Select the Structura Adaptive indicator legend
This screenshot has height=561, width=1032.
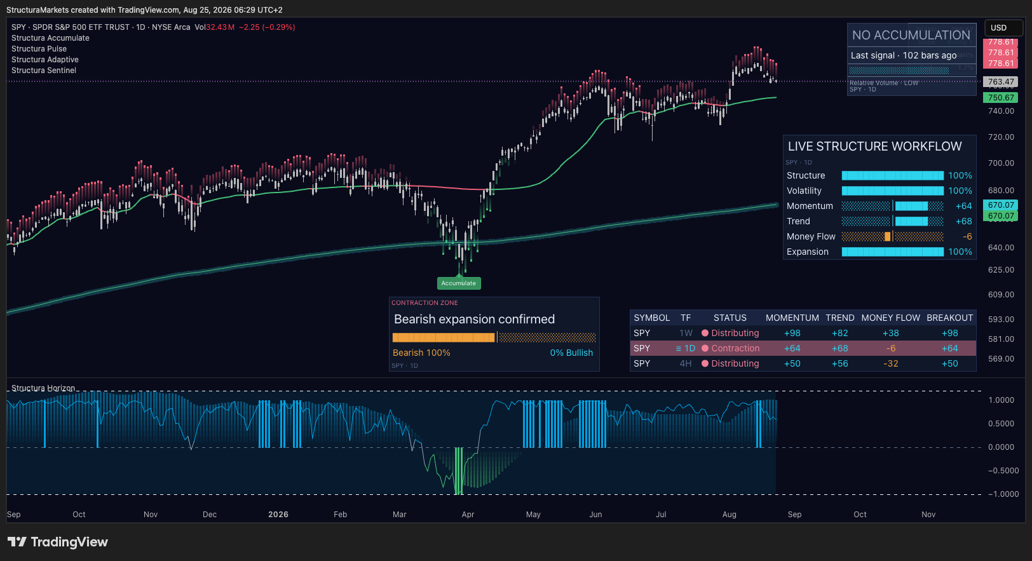45,60
